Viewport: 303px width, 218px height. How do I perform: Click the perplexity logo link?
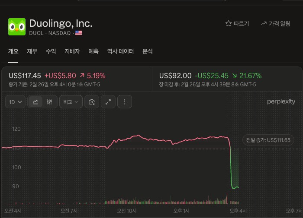(281, 102)
